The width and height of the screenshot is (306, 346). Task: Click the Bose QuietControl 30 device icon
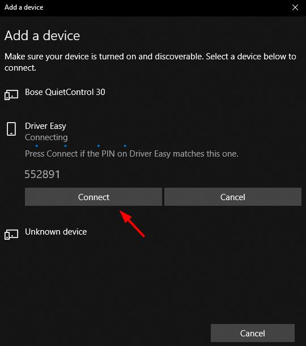pyautogui.click(x=11, y=95)
